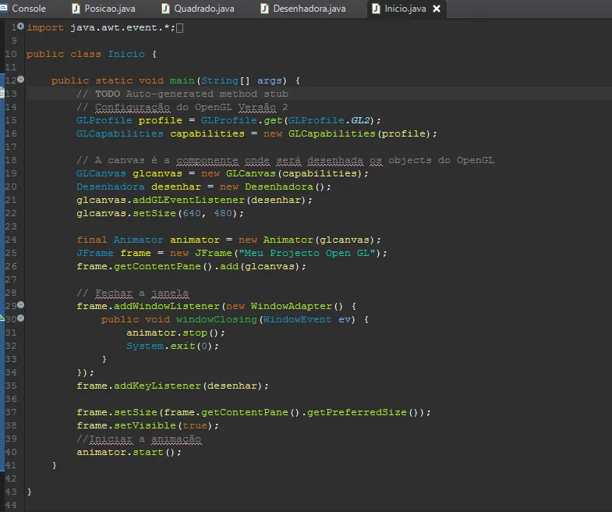Click line number 37 in the gutter
Image resolution: width=612 pixels, height=512 pixels.
[x=11, y=412]
